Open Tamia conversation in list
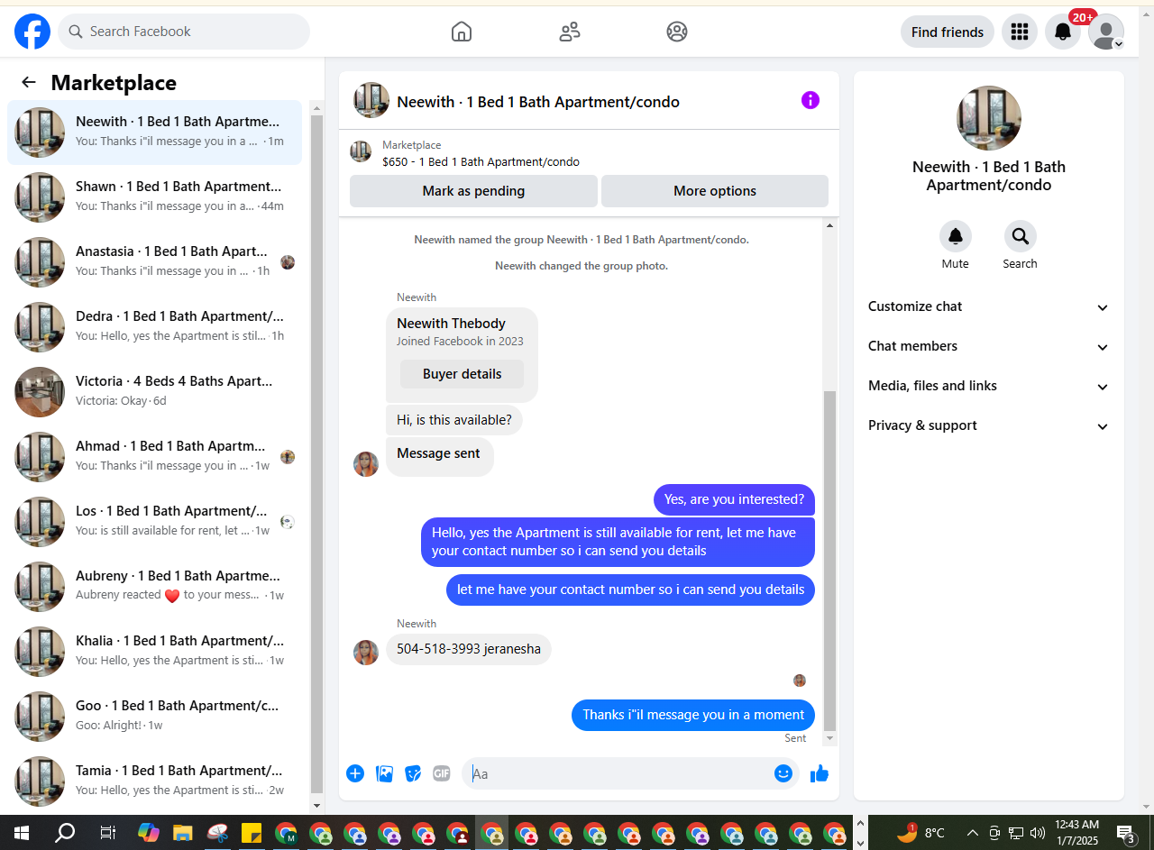The width and height of the screenshot is (1154, 850). pos(154,781)
